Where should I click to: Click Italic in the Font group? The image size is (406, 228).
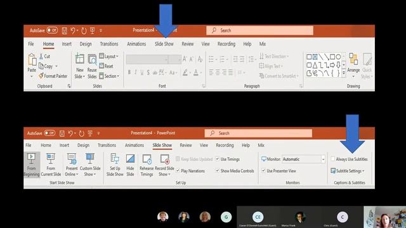(x=135, y=73)
